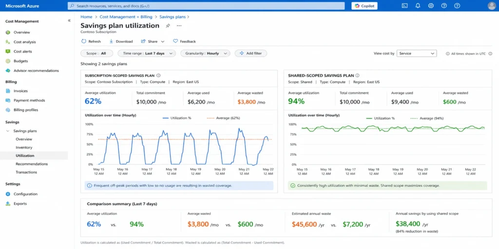Open the more options ellipsis by title
This screenshot has width=499, height=249.
coord(179,26)
